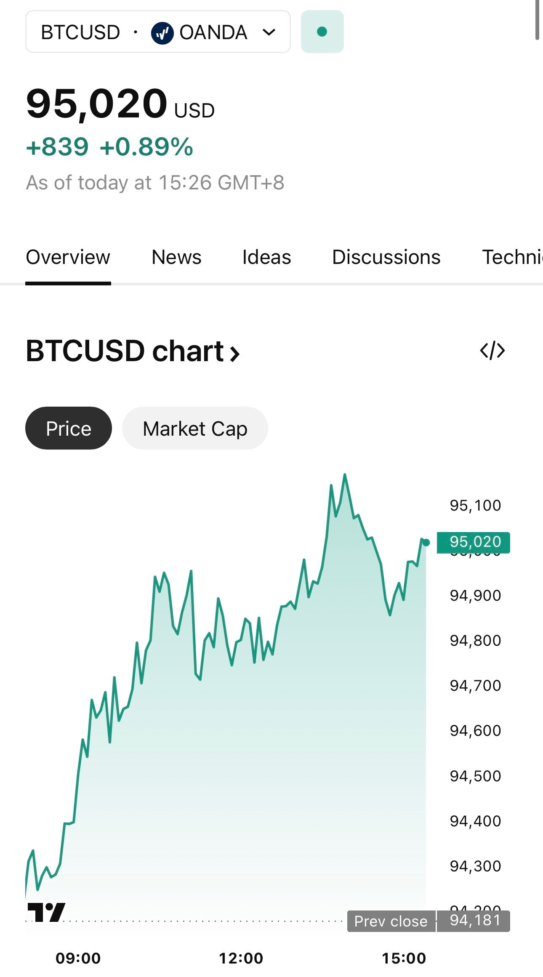
Task: Click the 12:00 time axis marker
Action: (241, 958)
